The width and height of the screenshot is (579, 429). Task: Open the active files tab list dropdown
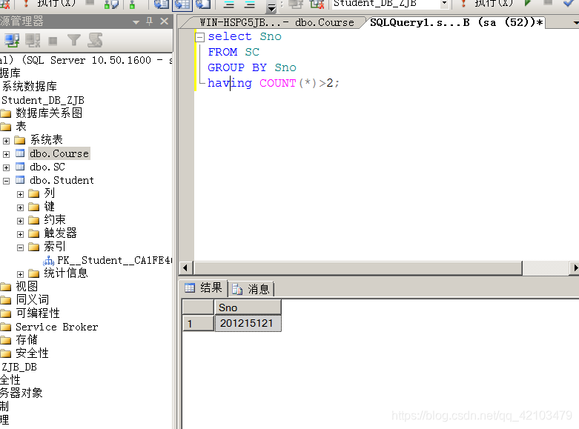tap(576, 23)
